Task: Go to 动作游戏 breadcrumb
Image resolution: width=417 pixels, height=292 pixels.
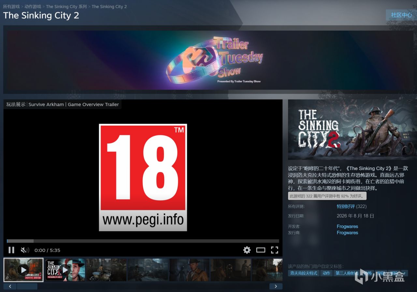Action: click(33, 7)
